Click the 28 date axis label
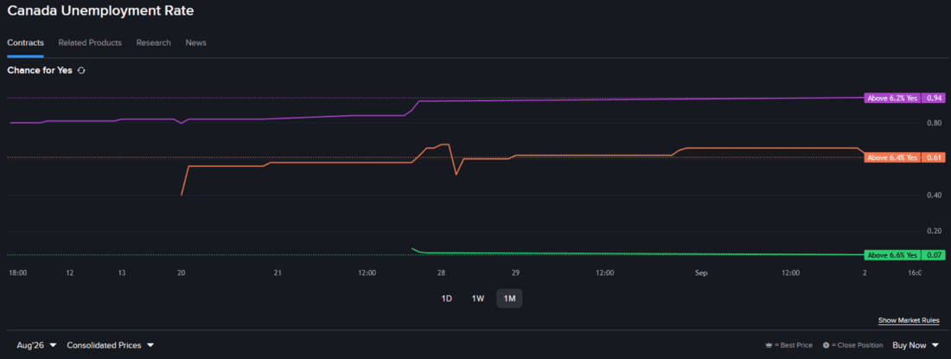The height and width of the screenshot is (359, 951). 440,273
